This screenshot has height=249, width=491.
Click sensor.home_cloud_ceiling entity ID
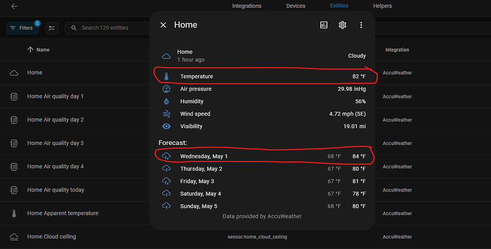pyautogui.click(x=257, y=237)
